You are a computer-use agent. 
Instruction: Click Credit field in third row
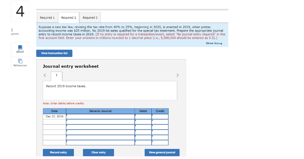[160, 127]
